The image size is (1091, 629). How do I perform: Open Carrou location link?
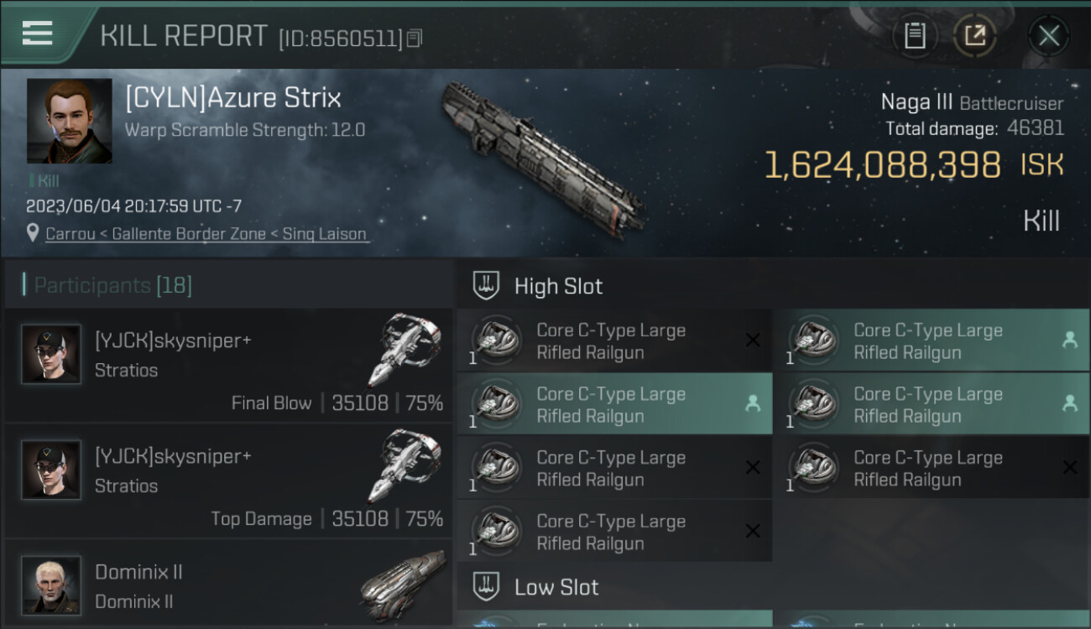(206, 234)
